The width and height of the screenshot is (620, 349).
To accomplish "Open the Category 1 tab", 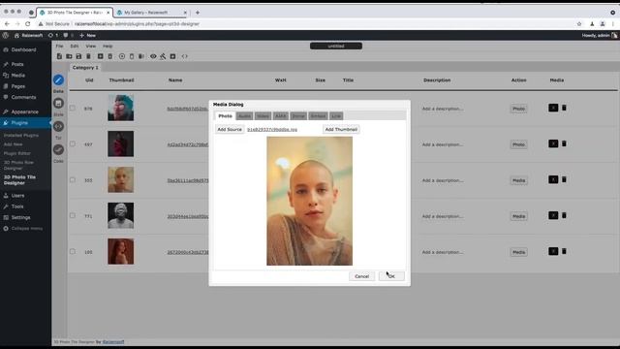I will point(85,68).
